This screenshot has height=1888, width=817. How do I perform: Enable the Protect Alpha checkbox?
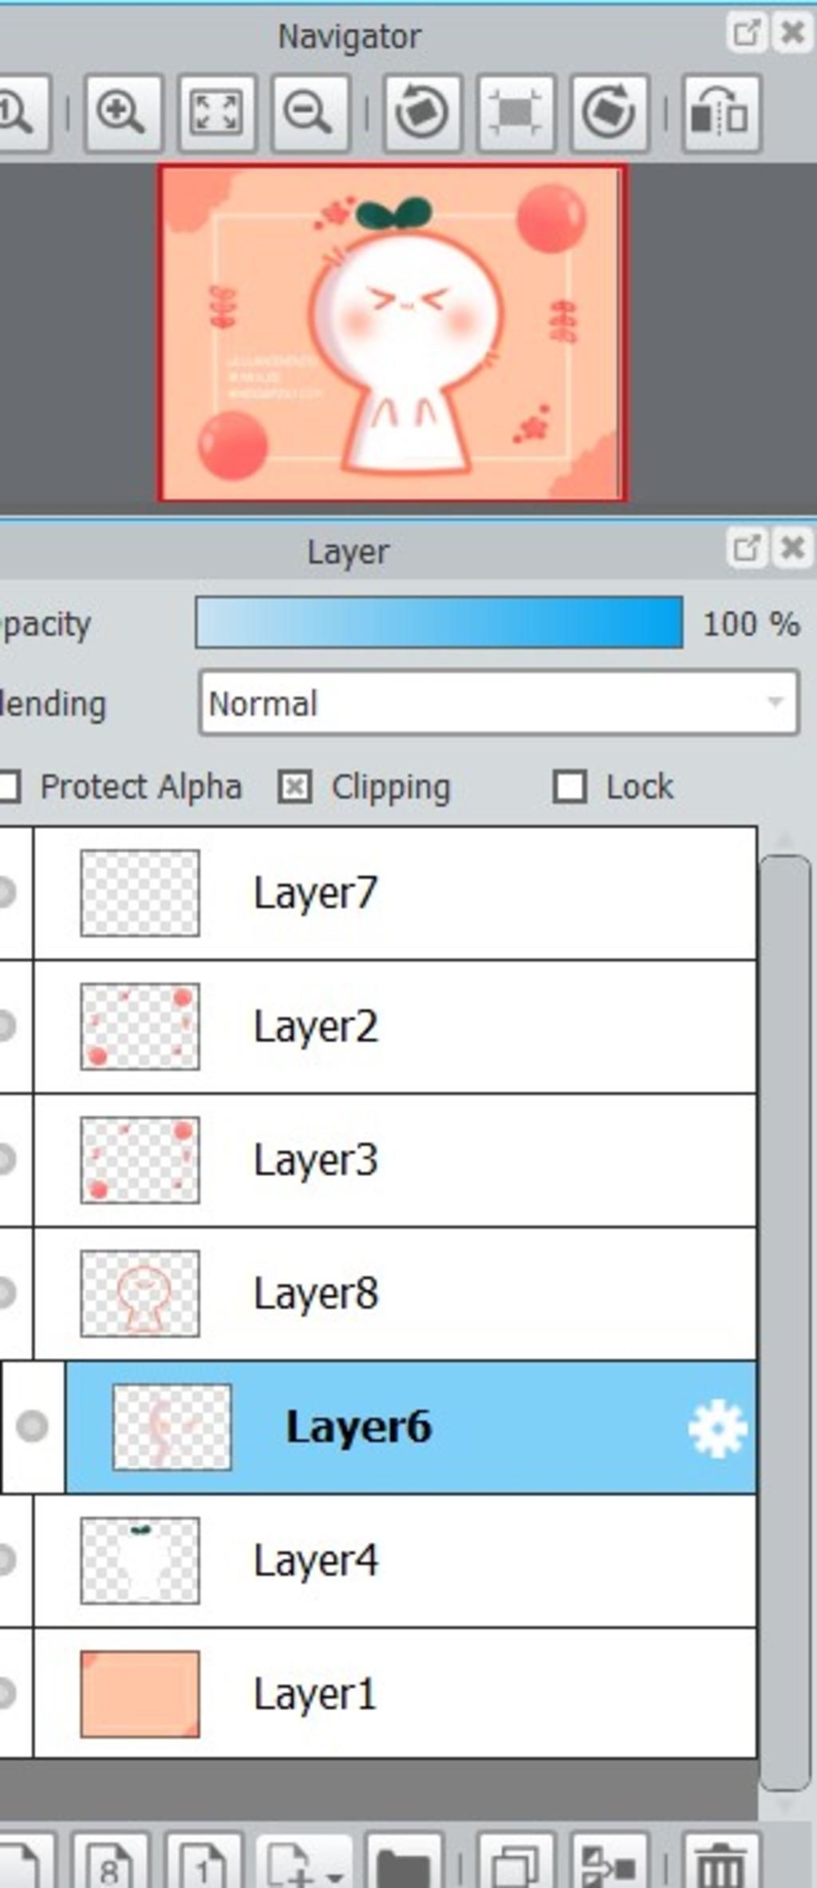[x=8, y=787]
